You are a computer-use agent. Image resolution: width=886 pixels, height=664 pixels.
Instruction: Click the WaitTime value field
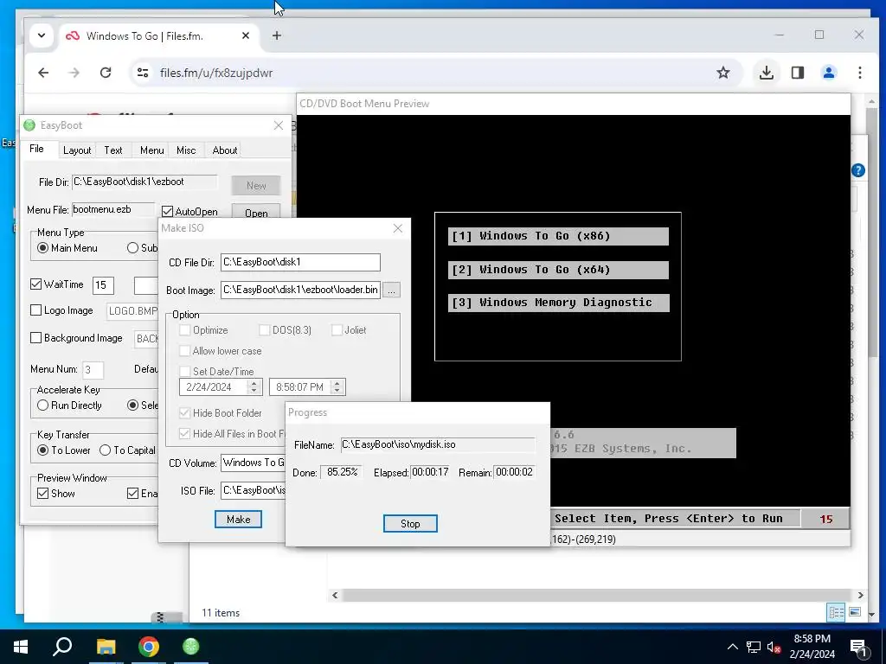coord(104,284)
